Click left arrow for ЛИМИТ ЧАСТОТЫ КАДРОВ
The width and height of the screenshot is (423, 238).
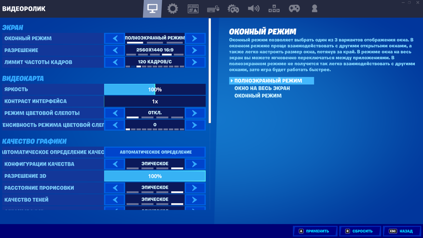pos(115,62)
